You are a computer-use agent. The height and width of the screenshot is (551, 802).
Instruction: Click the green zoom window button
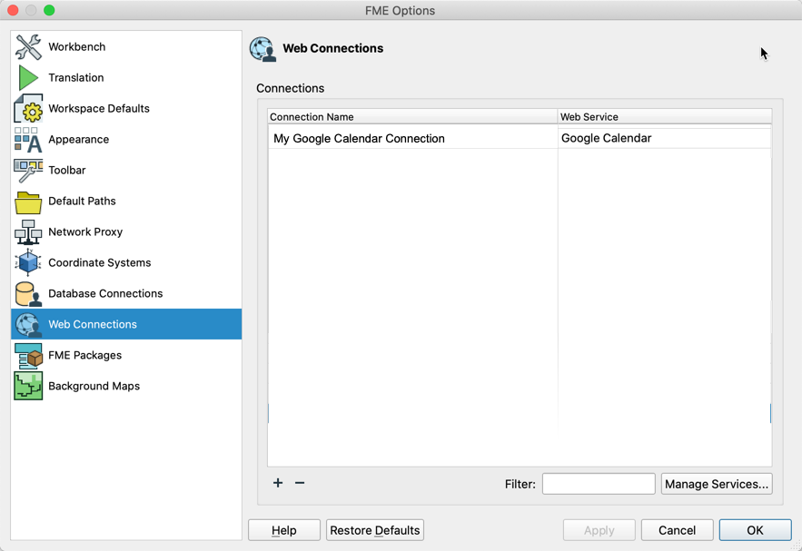[49, 10]
